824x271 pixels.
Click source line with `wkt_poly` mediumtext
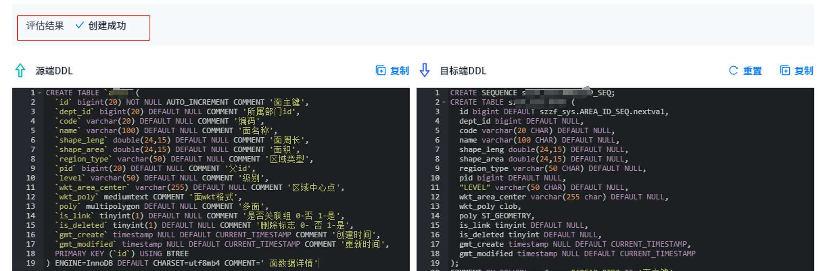pyautogui.click(x=148, y=197)
